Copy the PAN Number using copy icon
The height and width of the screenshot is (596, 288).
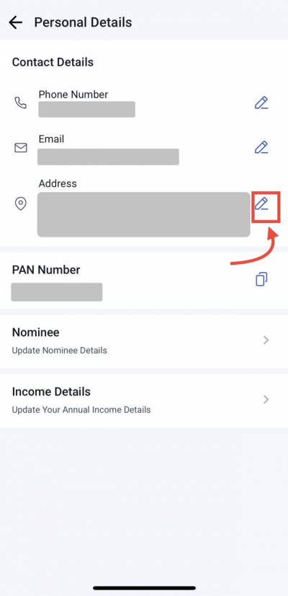(261, 279)
